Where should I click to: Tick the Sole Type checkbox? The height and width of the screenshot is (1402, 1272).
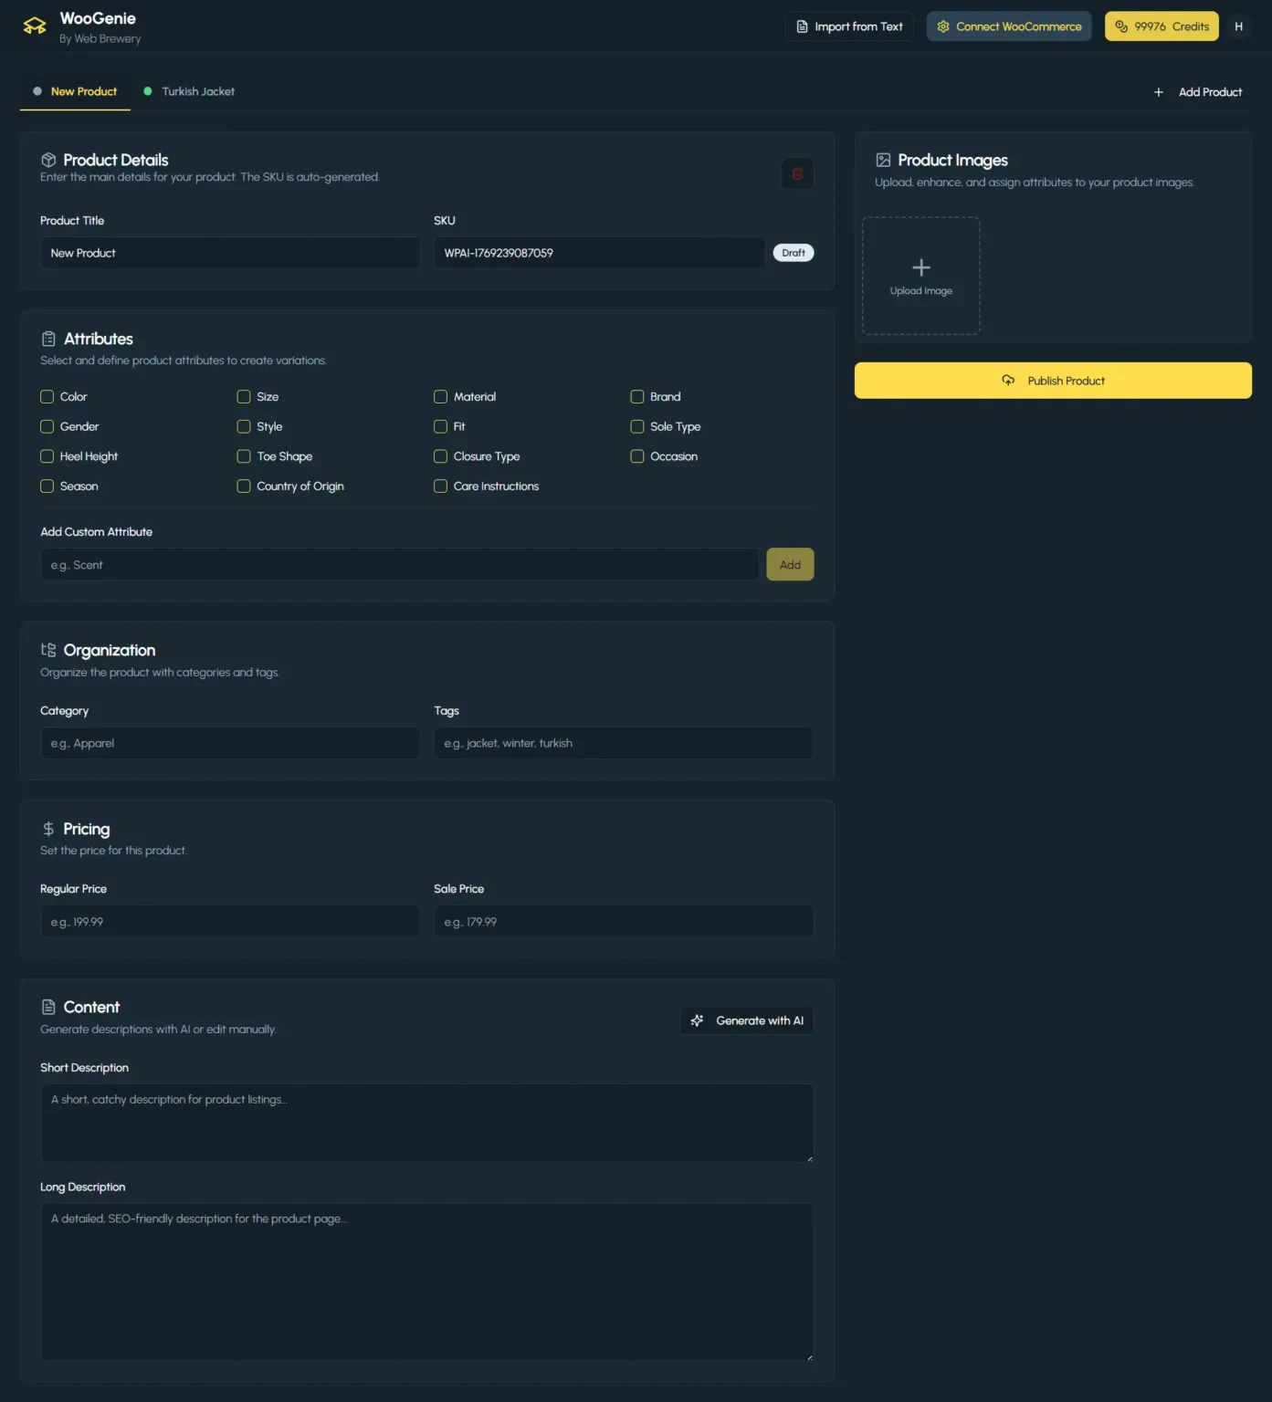click(637, 426)
